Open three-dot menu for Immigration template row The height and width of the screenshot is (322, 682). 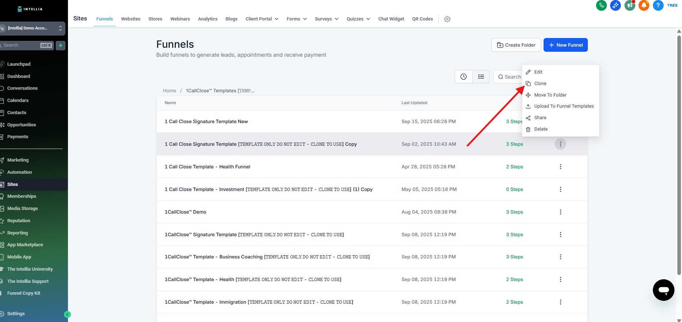pyautogui.click(x=560, y=302)
